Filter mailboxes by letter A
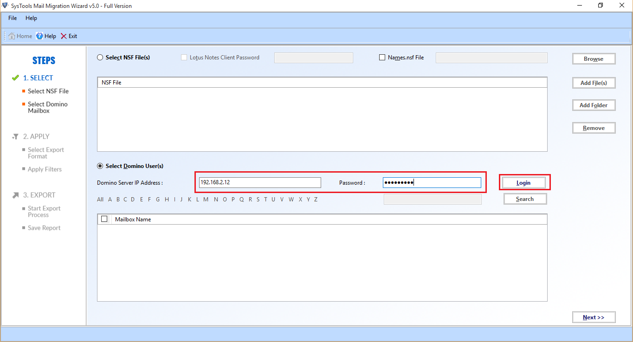This screenshot has height=342, width=633. pos(110,200)
